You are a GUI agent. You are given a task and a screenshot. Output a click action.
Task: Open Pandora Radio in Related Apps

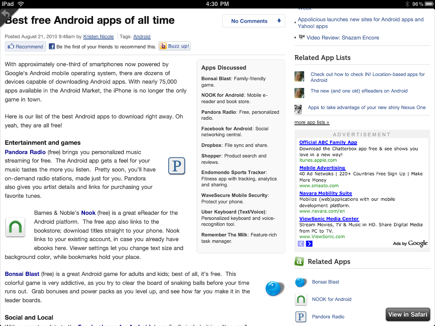[328, 317]
